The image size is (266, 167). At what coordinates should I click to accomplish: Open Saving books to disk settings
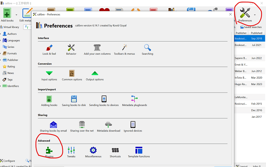click(x=74, y=101)
